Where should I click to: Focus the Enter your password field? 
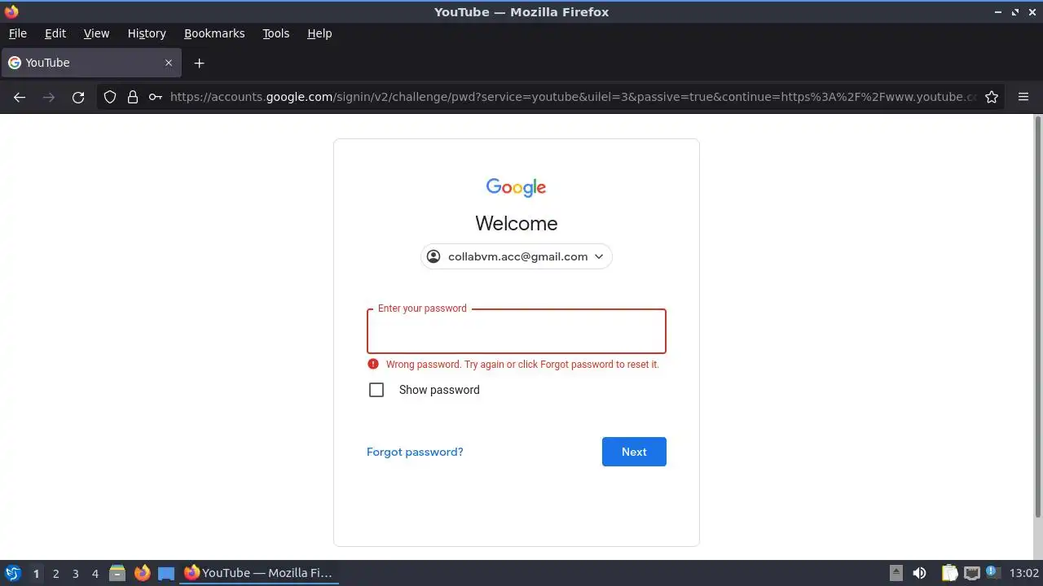517,331
